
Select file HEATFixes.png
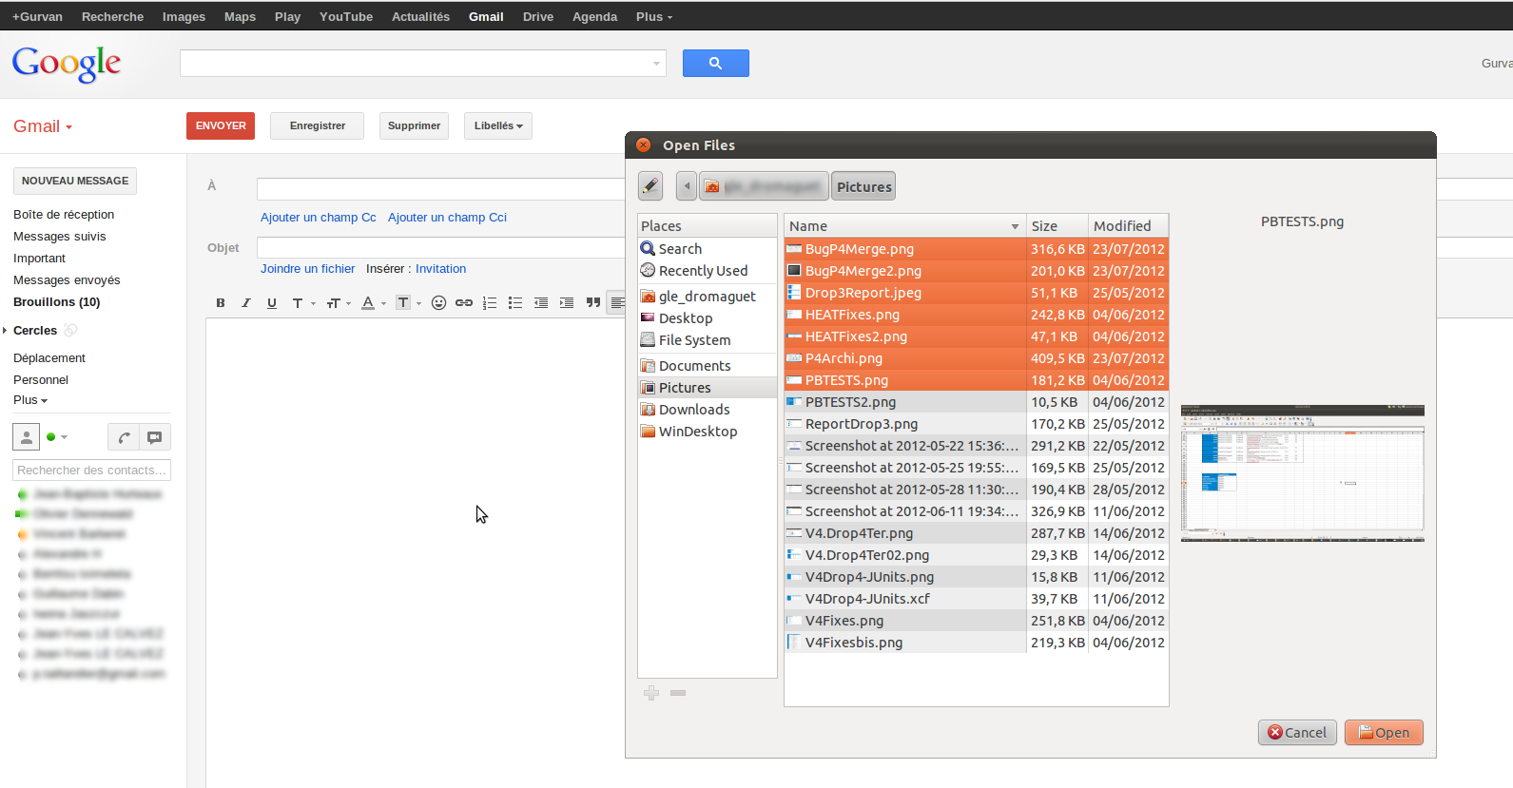977,315
